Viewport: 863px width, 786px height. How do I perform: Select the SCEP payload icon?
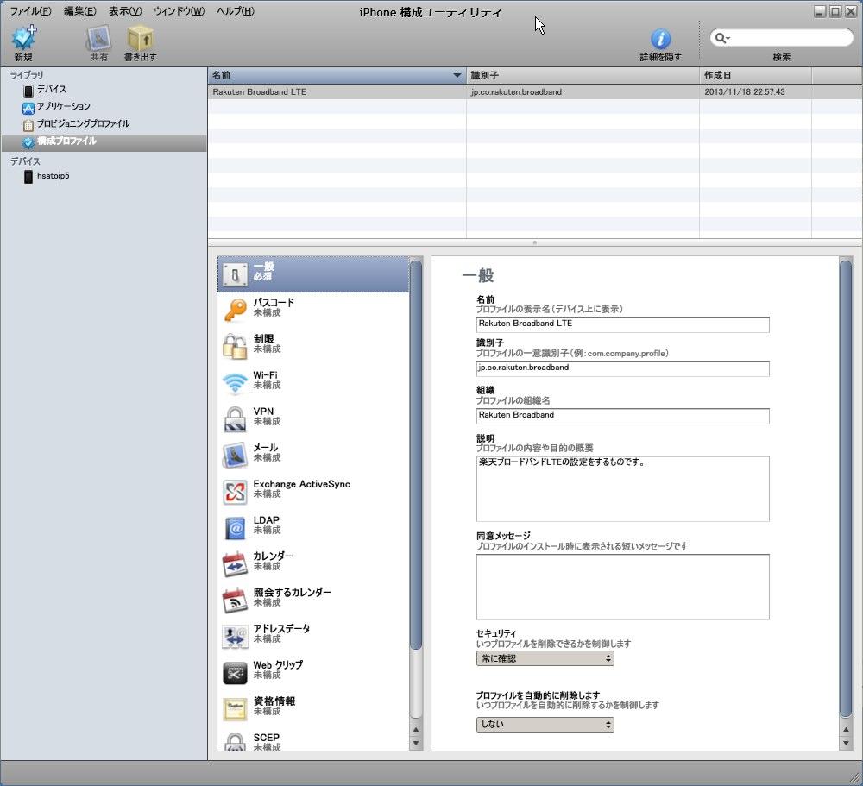click(235, 741)
